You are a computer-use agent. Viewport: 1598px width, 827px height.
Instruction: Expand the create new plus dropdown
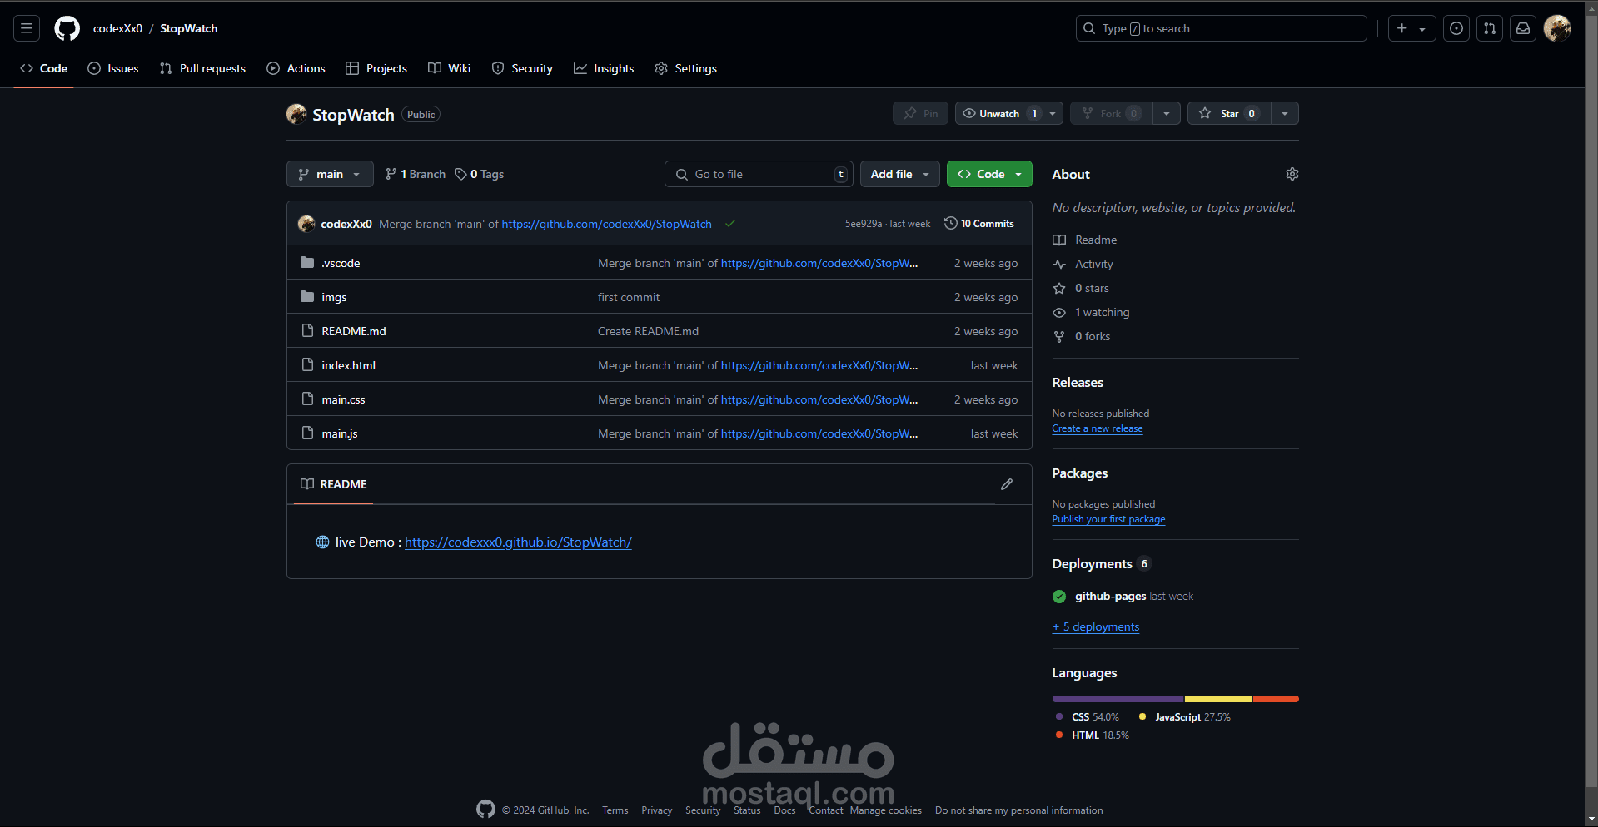click(x=1411, y=28)
